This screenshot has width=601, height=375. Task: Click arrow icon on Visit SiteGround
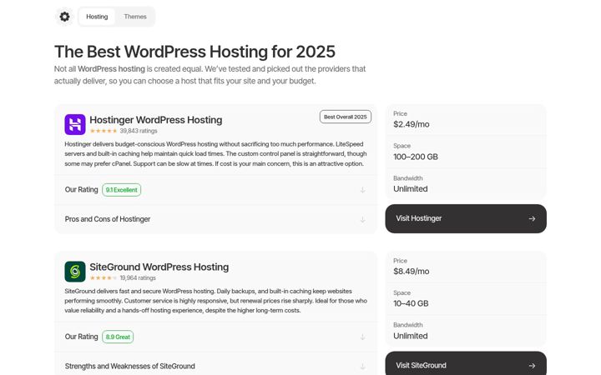[x=532, y=366]
